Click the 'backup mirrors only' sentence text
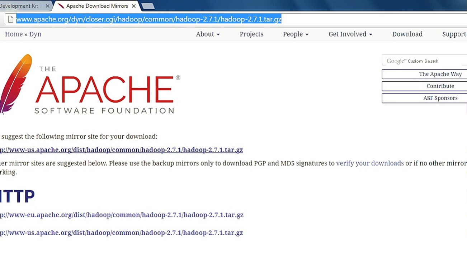Image resolution: width=467 pixels, height=258 pixels. click(233, 167)
